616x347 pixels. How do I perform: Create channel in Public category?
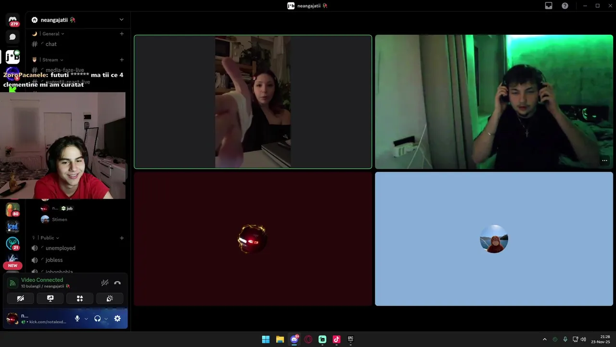pyautogui.click(x=122, y=238)
